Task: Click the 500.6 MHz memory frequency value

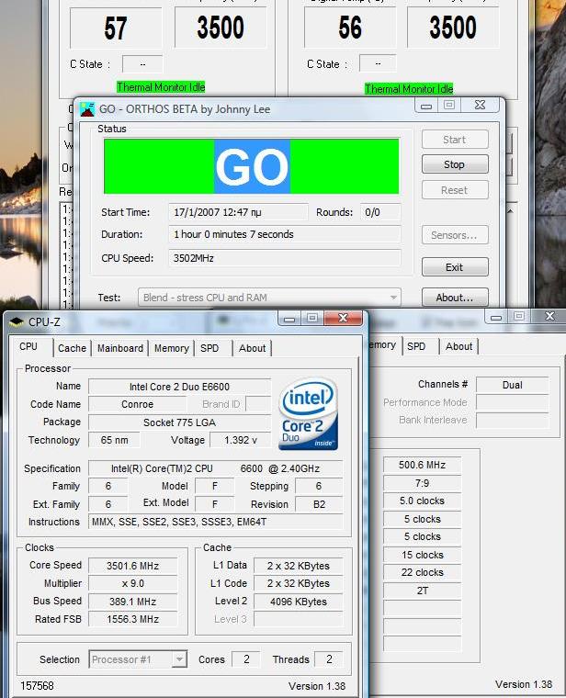Action: coord(422,466)
